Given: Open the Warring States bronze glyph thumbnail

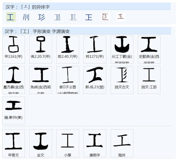Looking at the screenshot, I should (68, 80).
